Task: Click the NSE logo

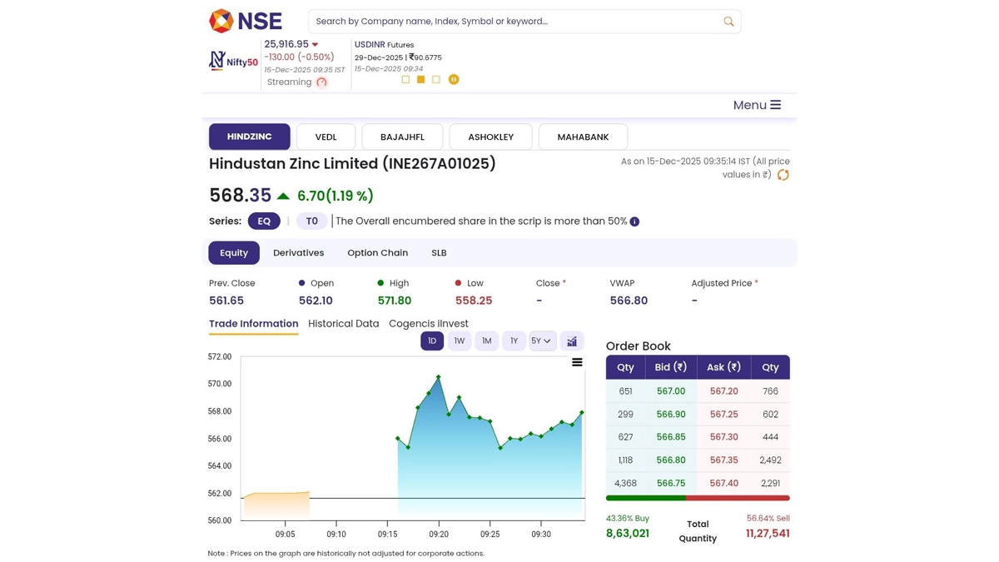Action: 246,21
